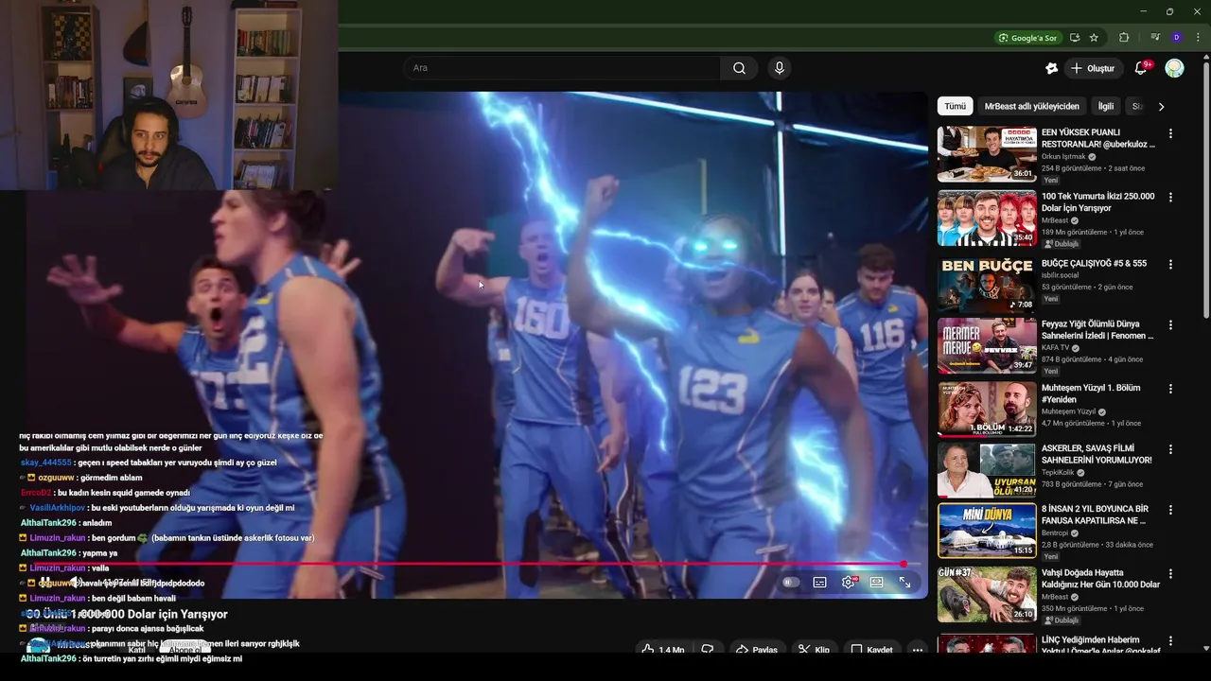Toggle subtitles in the video player
The width and height of the screenshot is (1211, 681).
(819, 583)
